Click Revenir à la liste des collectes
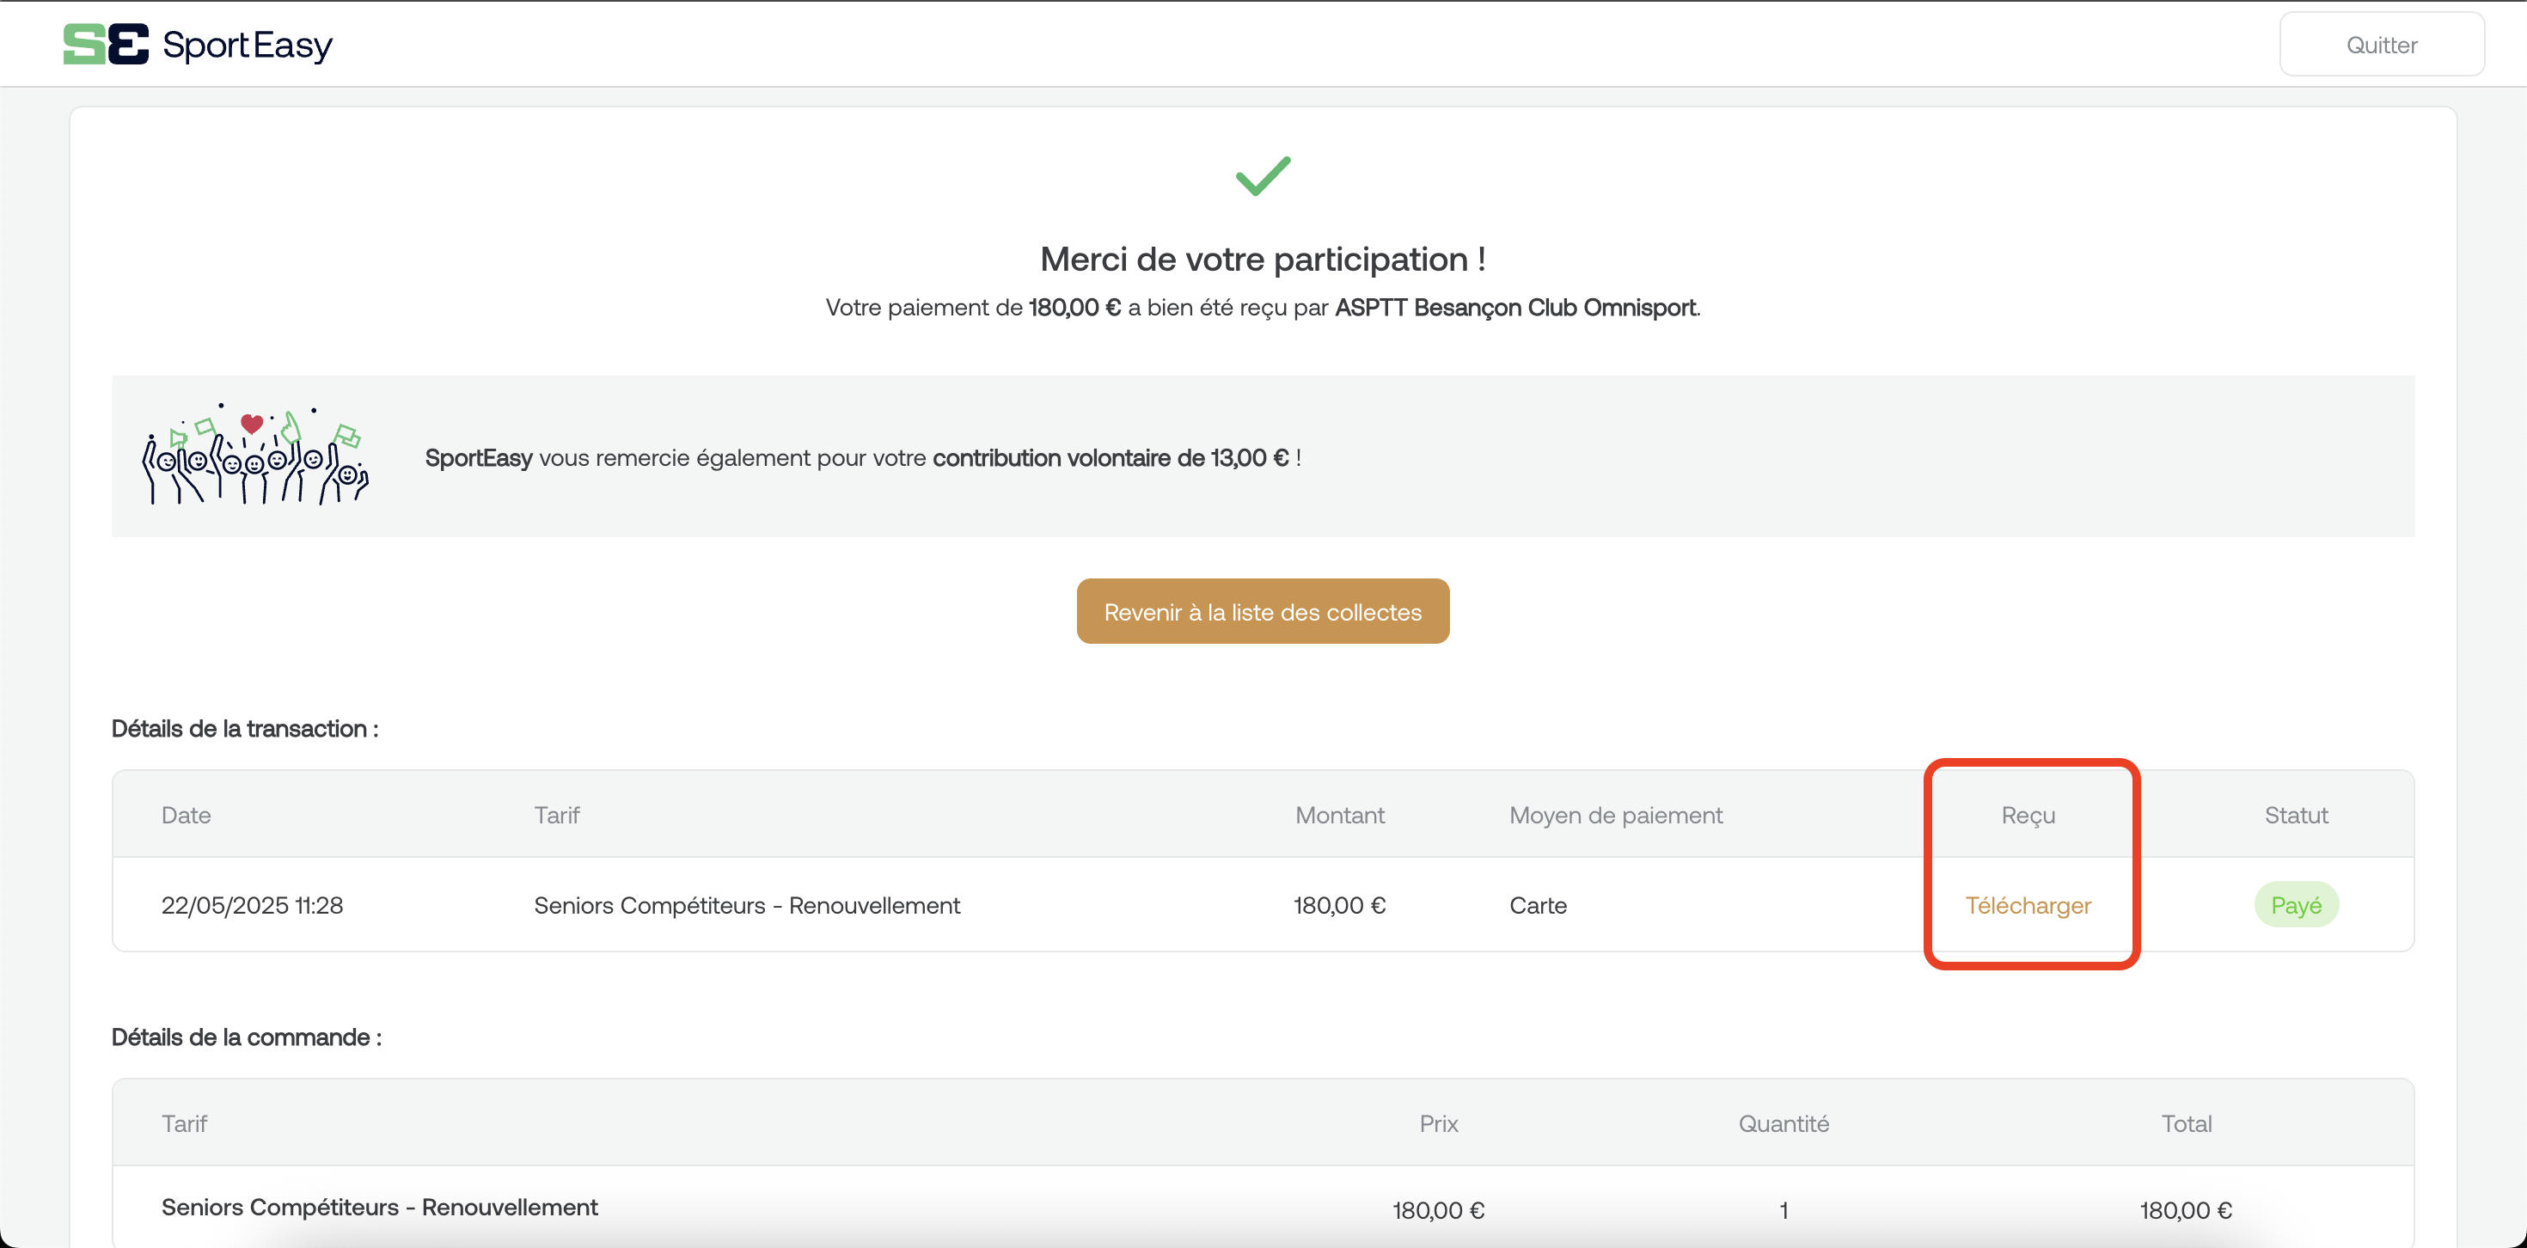 [x=1263, y=611]
